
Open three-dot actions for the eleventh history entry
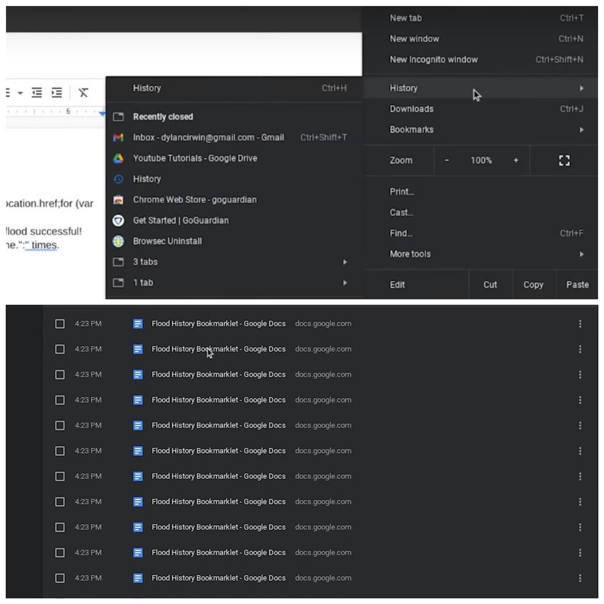click(580, 578)
